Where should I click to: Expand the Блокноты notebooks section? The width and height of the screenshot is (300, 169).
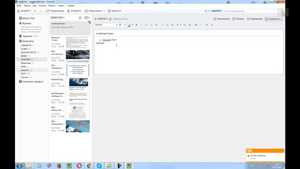click(x=26, y=41)
